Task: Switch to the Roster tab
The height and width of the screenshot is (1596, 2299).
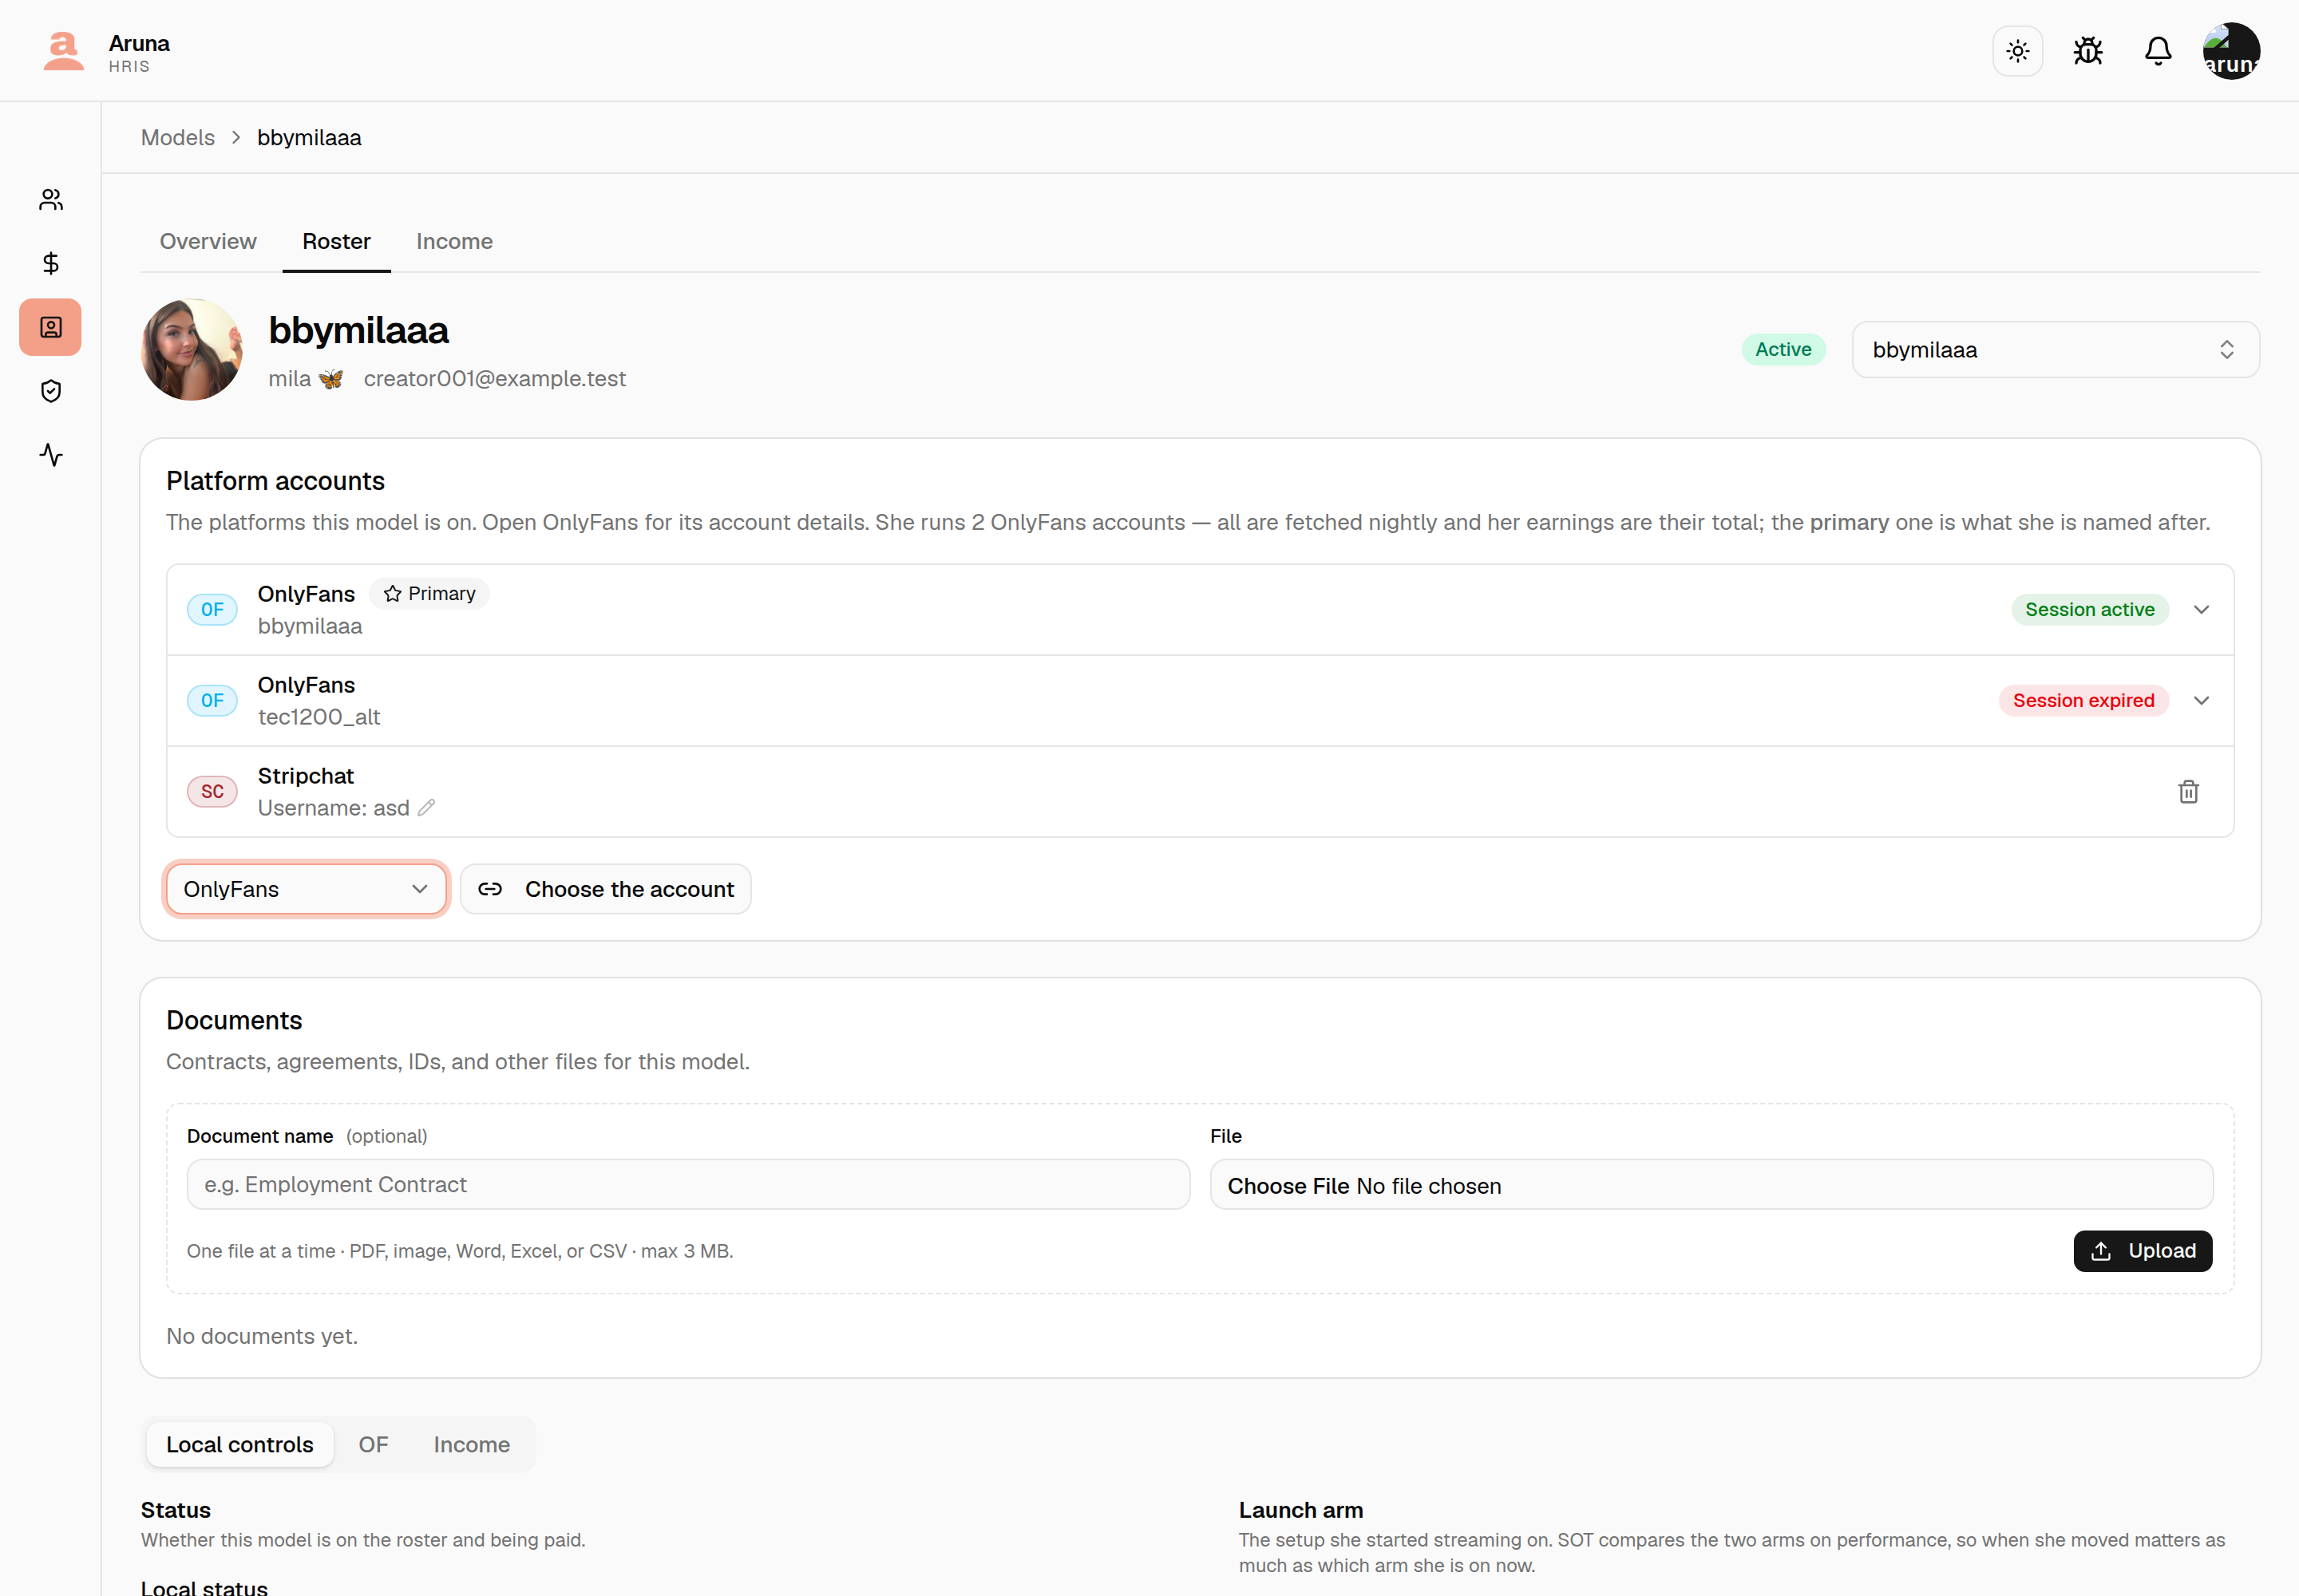Action: (336, 242)
